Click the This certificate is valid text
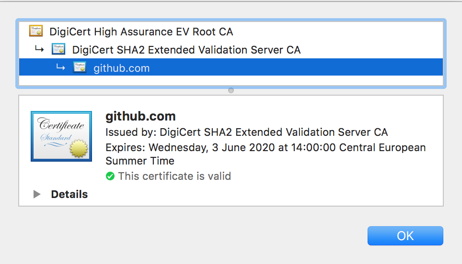 [174, 176]
